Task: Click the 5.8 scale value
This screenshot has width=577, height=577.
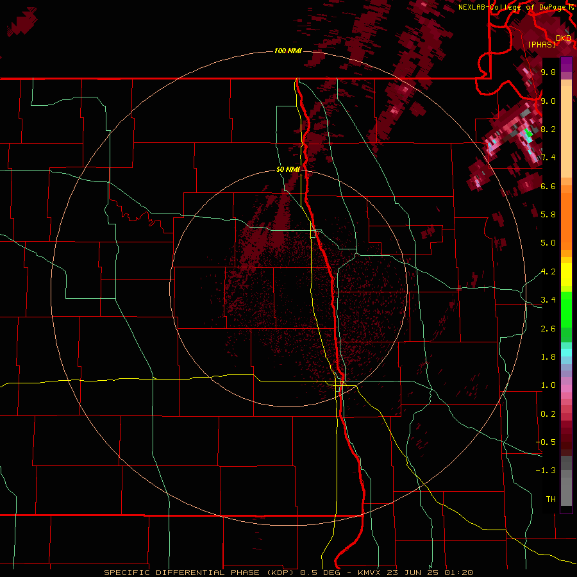Action: pyautogui.click(x=548, y=214)
